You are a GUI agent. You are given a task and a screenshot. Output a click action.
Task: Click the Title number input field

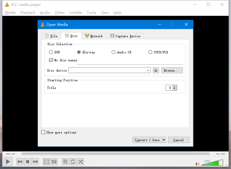tap(169, 88)
